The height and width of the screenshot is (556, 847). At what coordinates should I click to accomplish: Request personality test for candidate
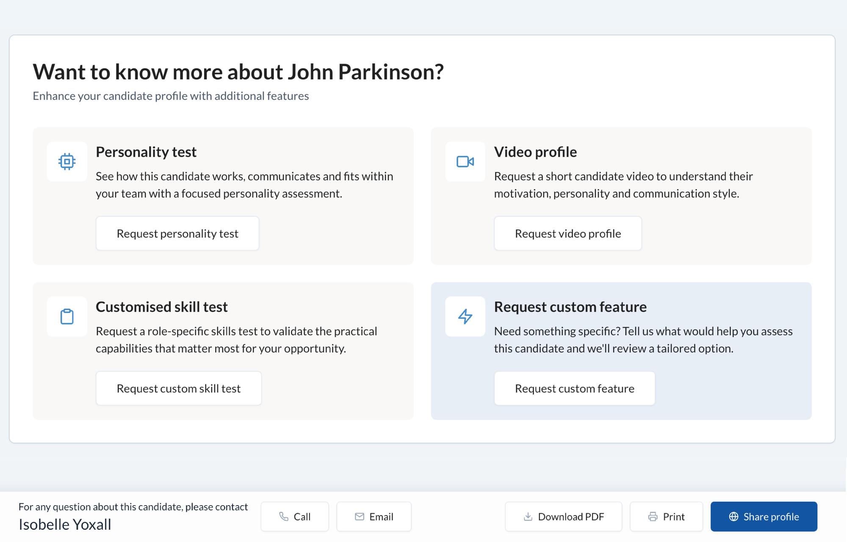pyautogui.click(x=177, y=233)
